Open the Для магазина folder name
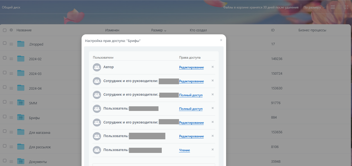Image resolution: width=352 pixels, height=166 pixels. tap(40, 132)
